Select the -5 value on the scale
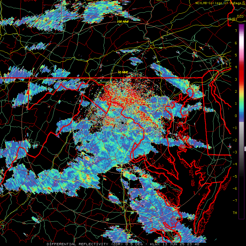This screenshot has width=246, height=246. (x=235, y=177)
